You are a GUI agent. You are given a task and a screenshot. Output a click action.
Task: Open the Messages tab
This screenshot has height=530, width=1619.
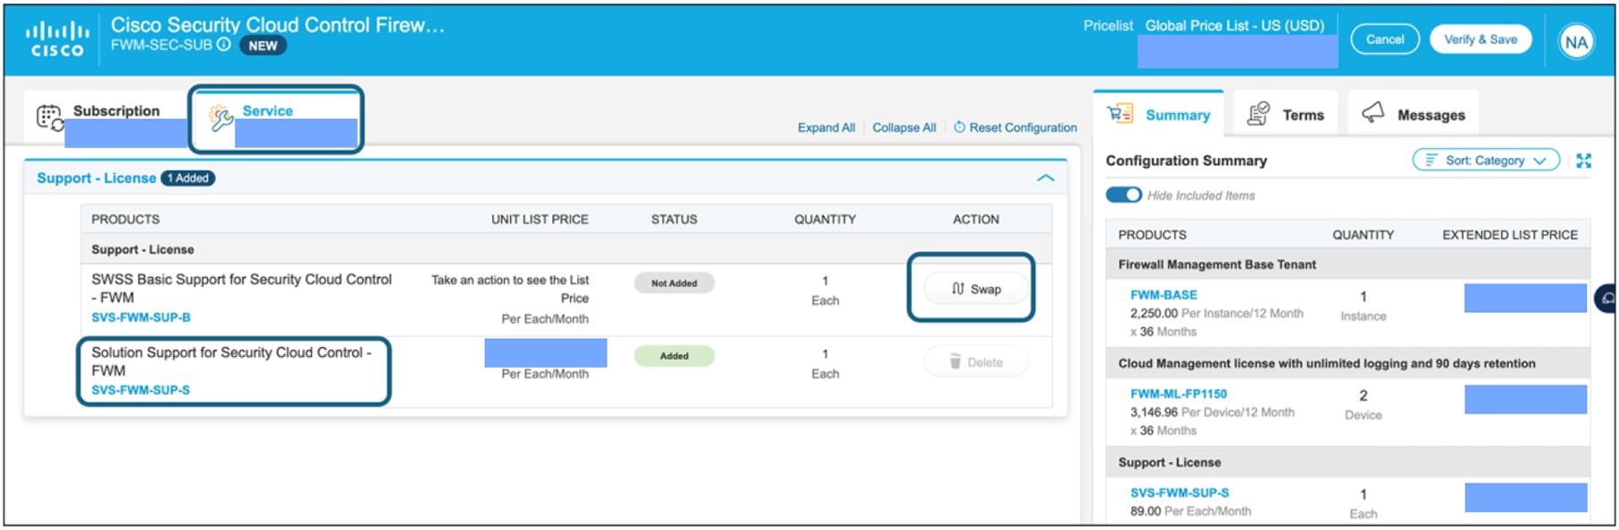click(x=1413, y=115)
